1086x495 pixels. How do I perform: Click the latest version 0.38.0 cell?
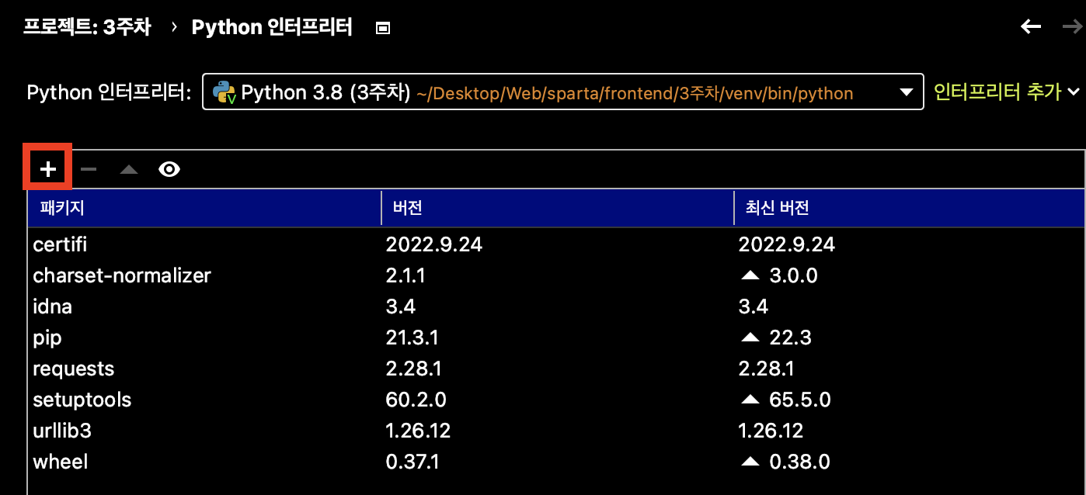click(x=799, y=462)
